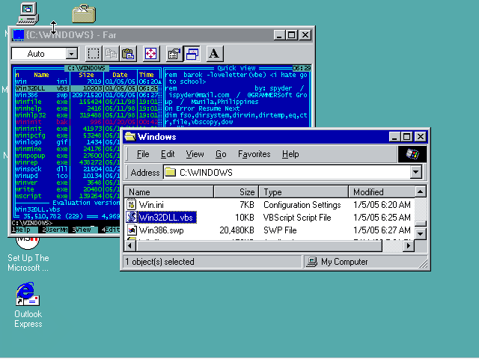
Task: Click the horizontal scrollbar right arrow
Action: click(409, 246)
